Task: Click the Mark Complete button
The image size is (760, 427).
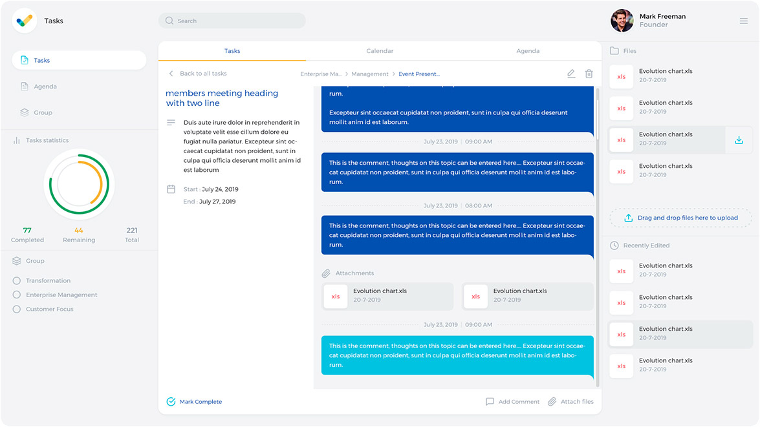Action: 194,401
